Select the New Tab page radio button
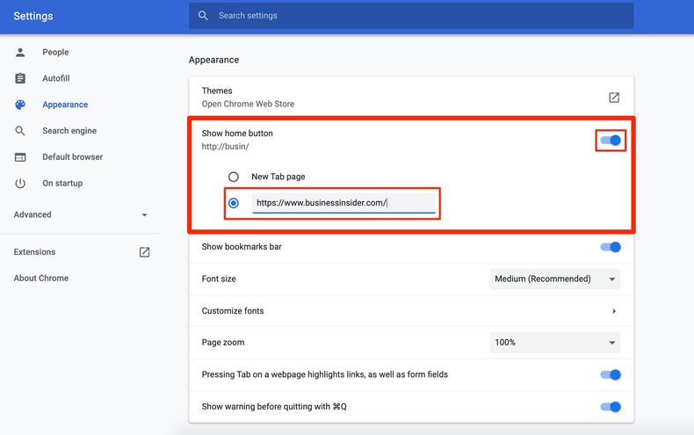694x435 pixels. coord(234,177)
